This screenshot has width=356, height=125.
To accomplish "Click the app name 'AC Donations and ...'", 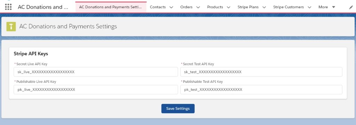I will pyautogui.click(x=43, y=7).
